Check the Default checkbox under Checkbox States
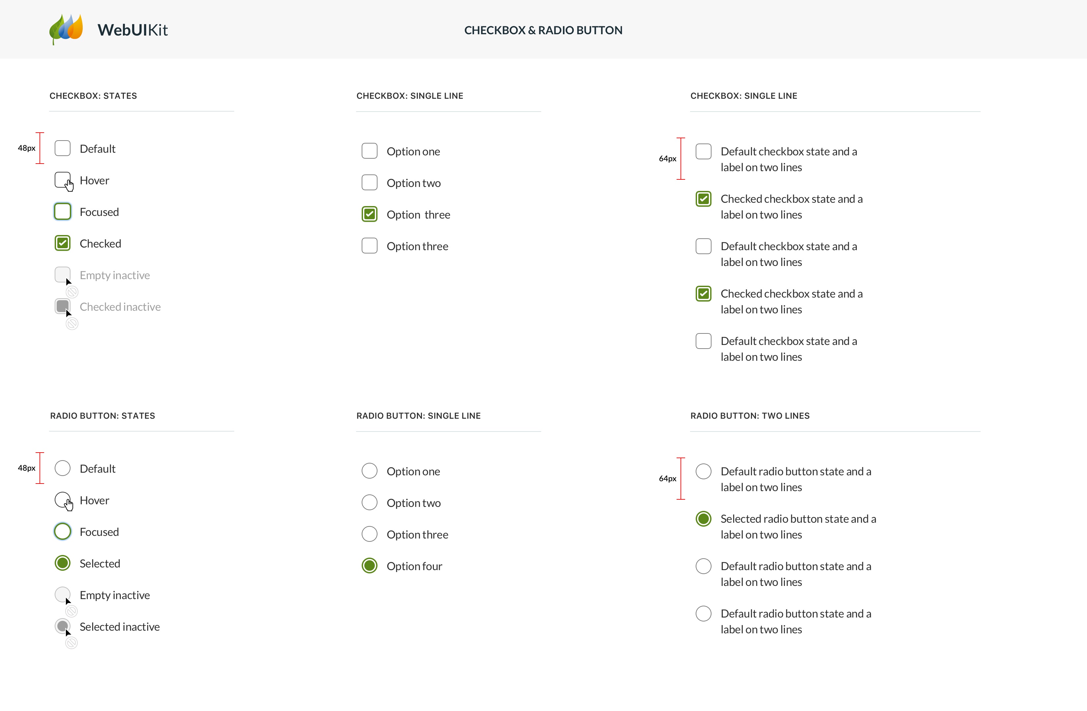This screenshot has height=711, width=1087. (63, 148)
